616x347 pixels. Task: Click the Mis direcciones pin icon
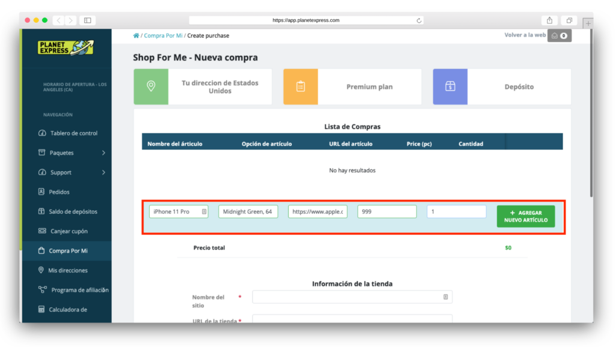(x=41, y=270)
